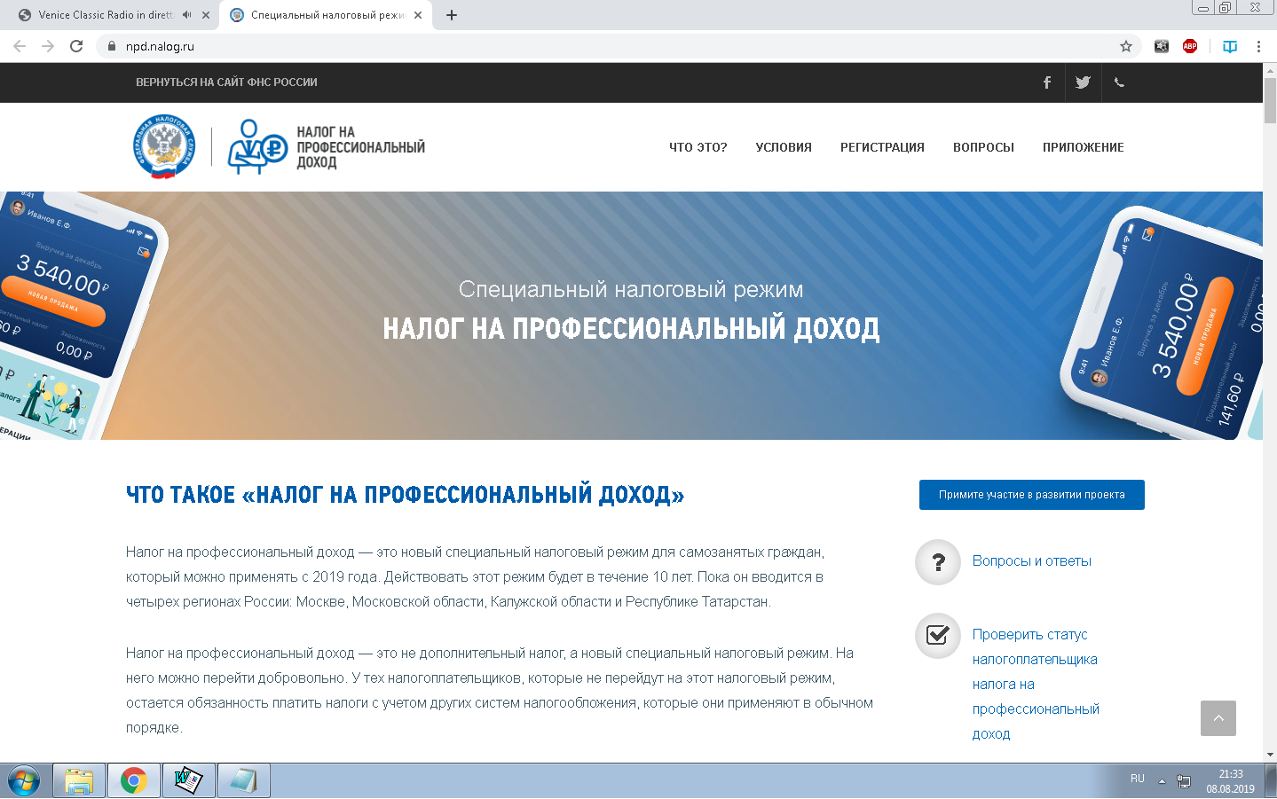Reload the page
Viewport: 1277px width, 799px height.
[x=76, y=46]
